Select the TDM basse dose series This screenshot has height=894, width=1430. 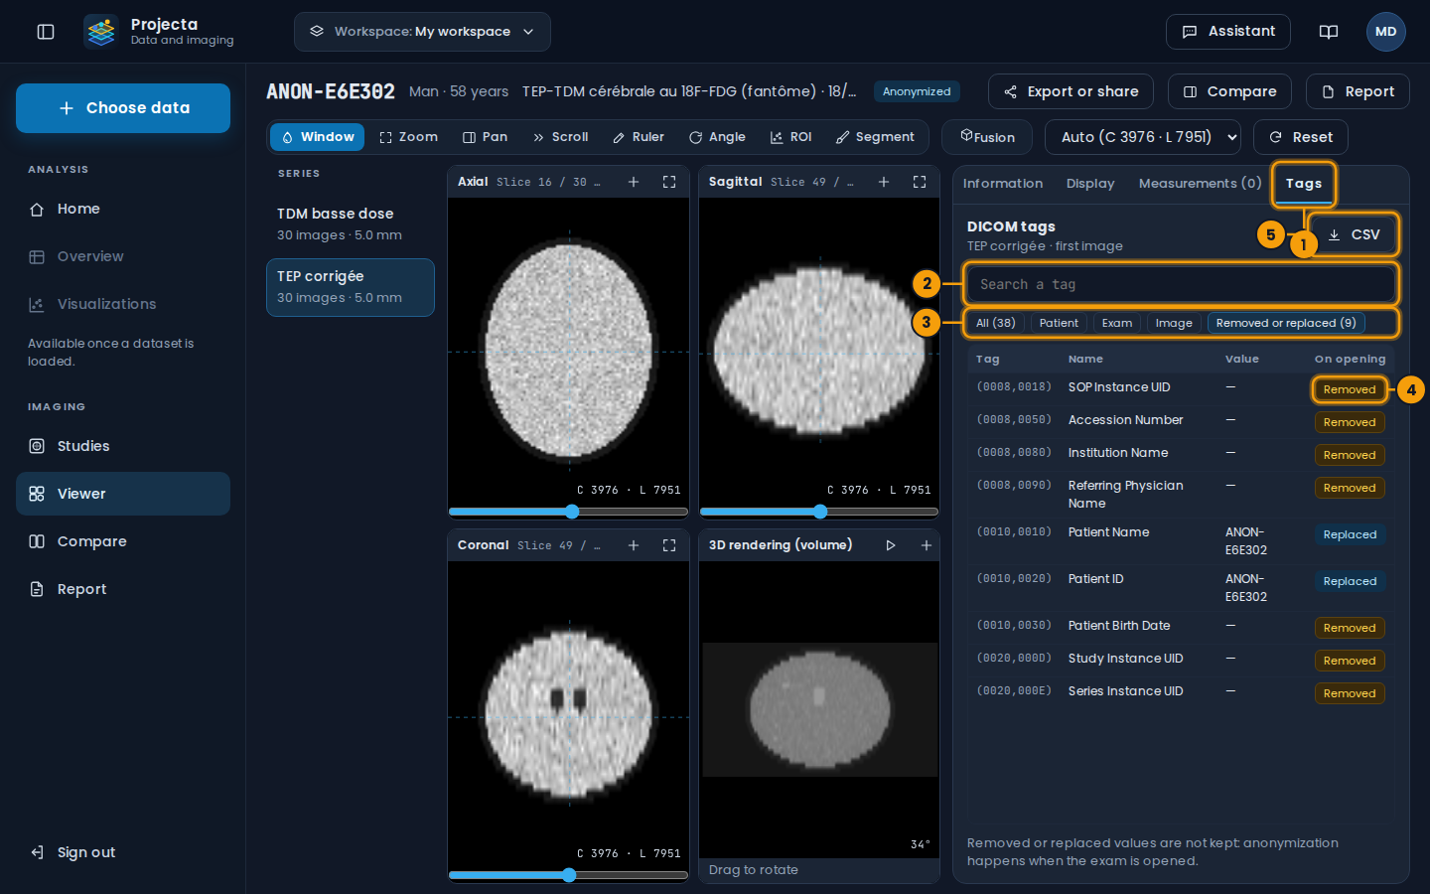(x=351, y=224)
